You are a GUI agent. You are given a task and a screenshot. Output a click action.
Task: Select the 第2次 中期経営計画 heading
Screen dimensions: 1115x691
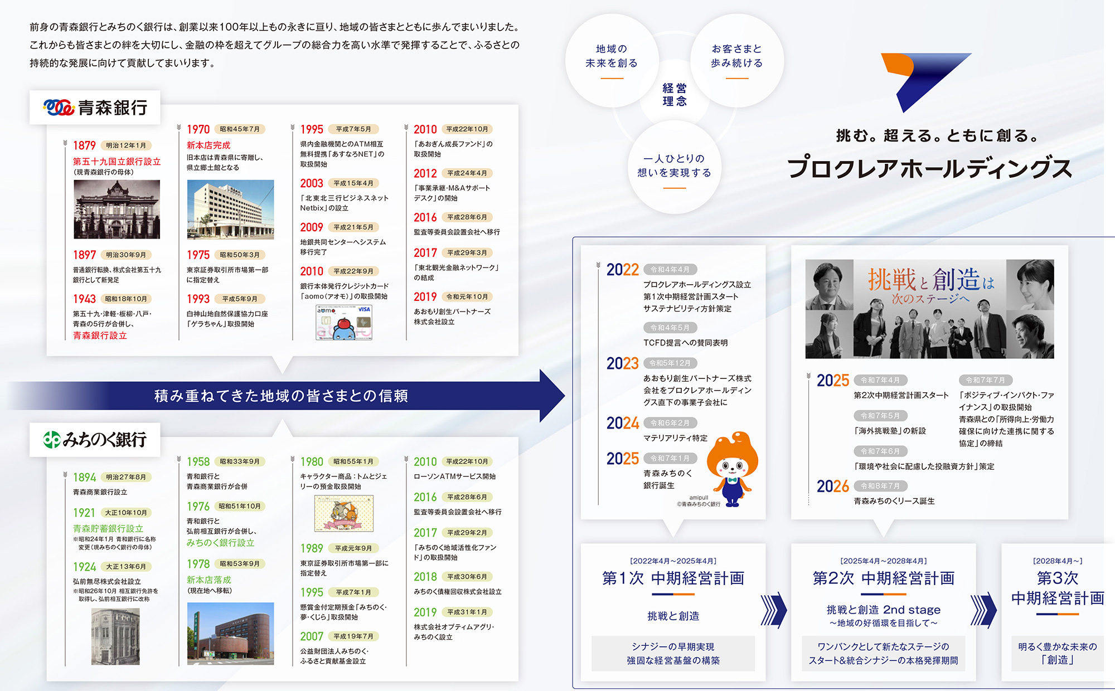click(884, 578)
